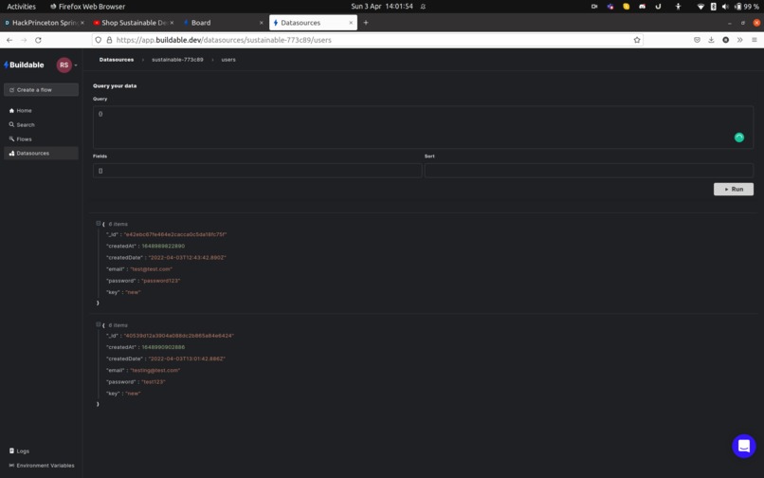Viewport: 764px width, 478px height.
Task: Click the browser back arrow
Action: pyautogui.click(x=9, y=40)
